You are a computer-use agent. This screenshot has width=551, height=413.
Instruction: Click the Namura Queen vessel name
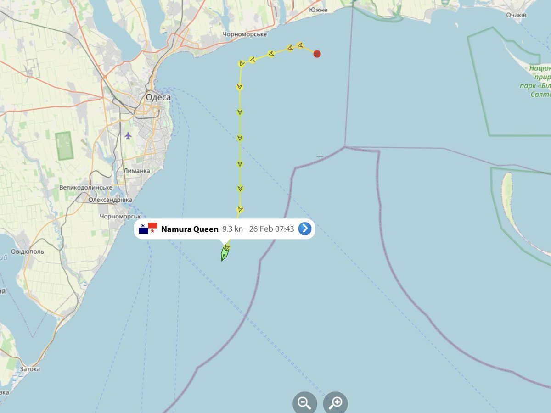pos(190,229)
